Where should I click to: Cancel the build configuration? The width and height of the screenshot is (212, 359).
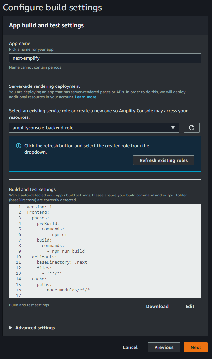tap(130, 347)
